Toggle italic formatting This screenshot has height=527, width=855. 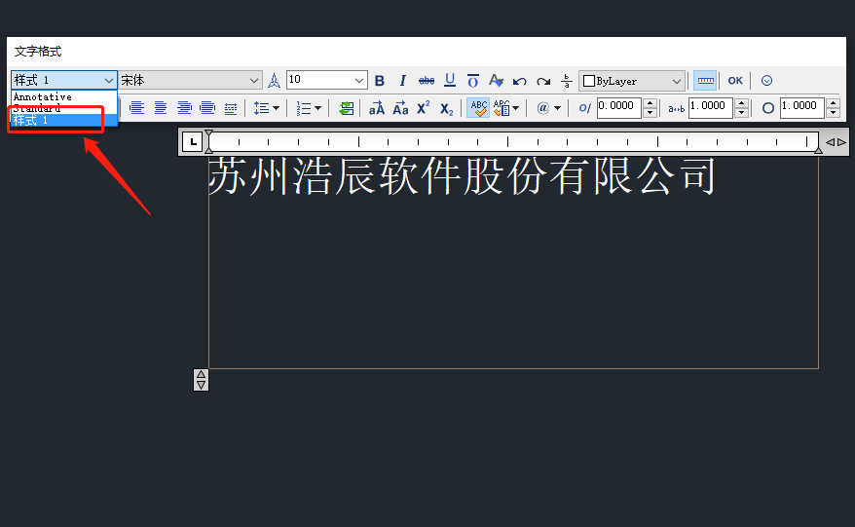pos(402,81)
